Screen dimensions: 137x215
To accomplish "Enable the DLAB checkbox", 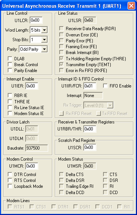I will click(10, 59).
